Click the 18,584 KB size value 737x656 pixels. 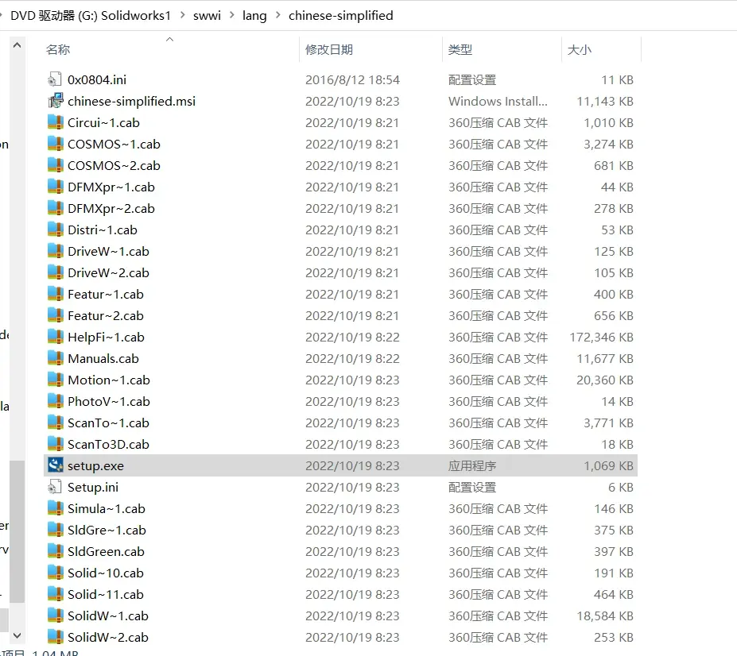coord(605,615)
